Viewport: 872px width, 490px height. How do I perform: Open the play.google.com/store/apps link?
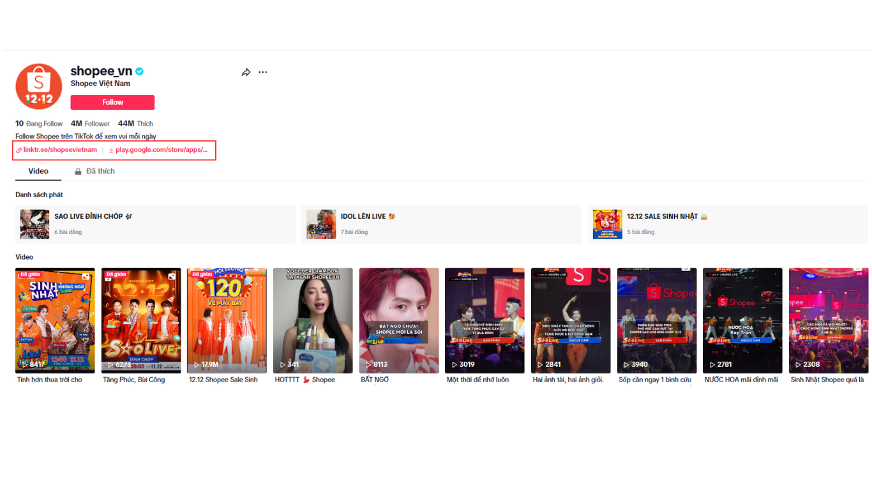pos(158,150)
